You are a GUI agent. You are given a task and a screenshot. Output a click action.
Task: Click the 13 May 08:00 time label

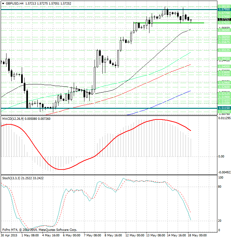coord(156,235)
